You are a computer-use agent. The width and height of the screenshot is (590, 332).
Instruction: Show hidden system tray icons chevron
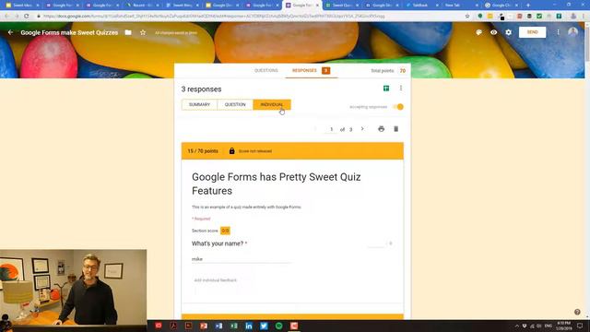(516, 326)
